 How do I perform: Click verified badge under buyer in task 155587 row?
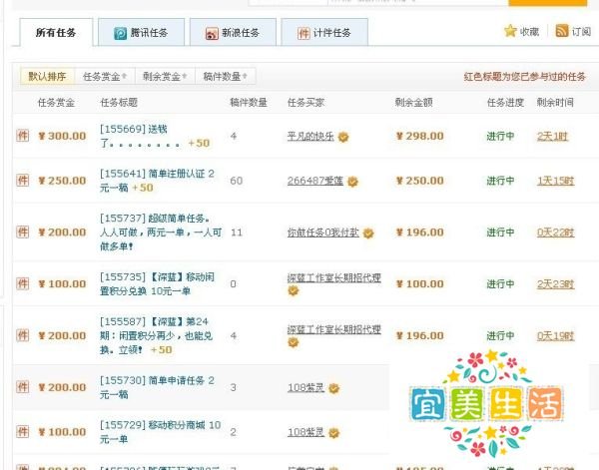pos(293,342)
